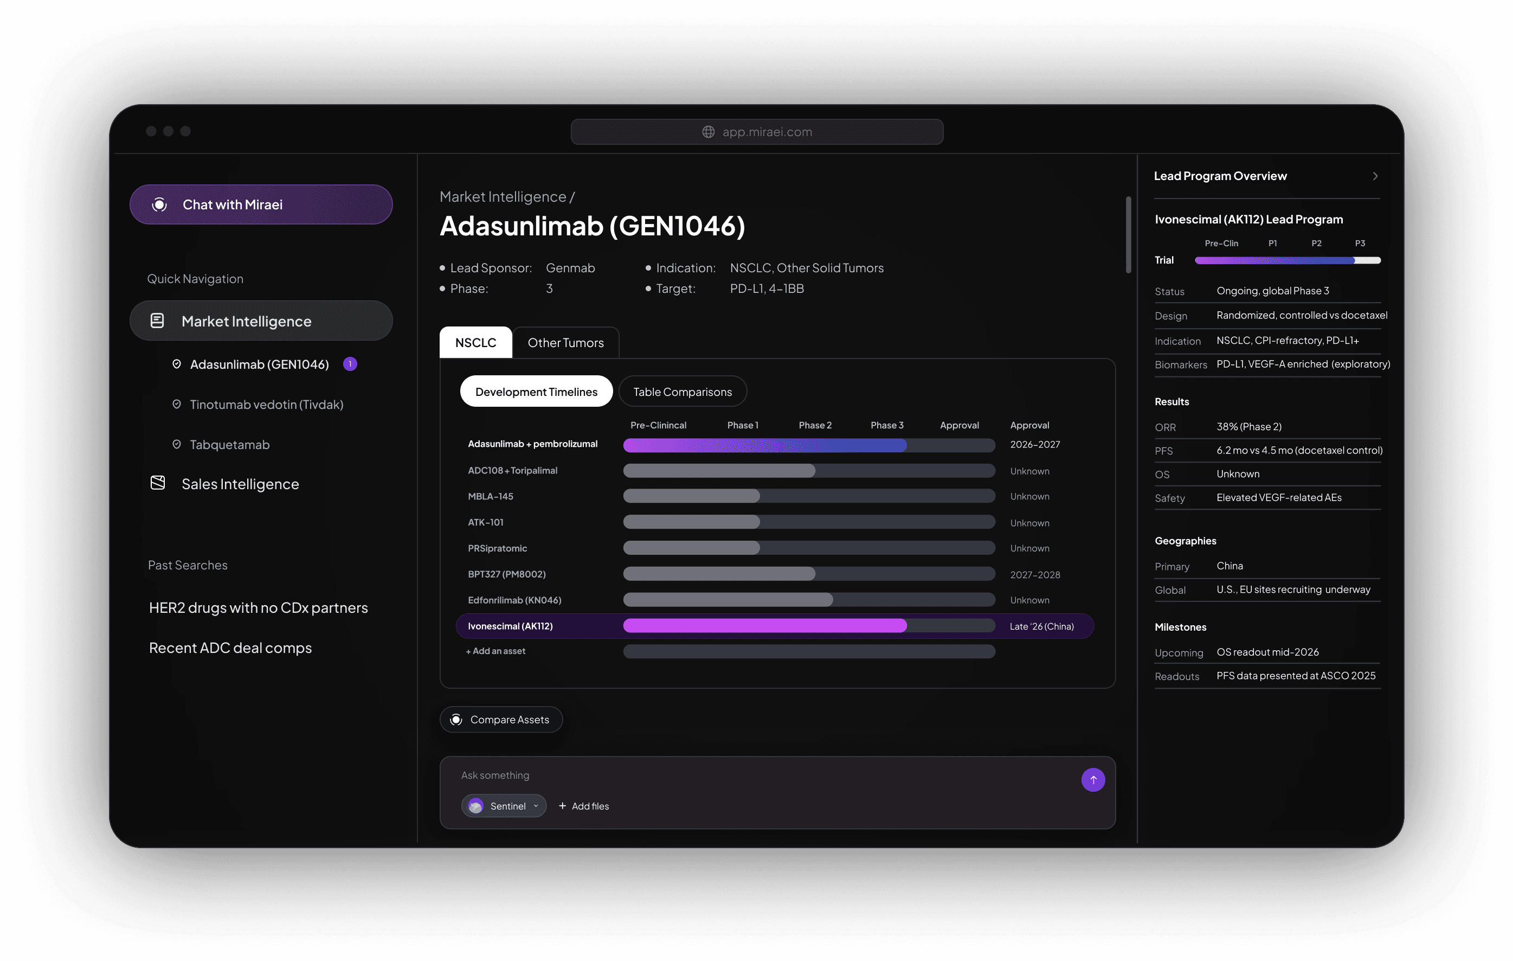This screenshot has height=961, width=1513.
Task: Click the globe icon in address bar
Action: 708,132
